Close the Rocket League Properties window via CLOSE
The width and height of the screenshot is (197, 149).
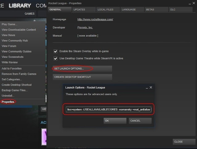click(x=184, y=142)
